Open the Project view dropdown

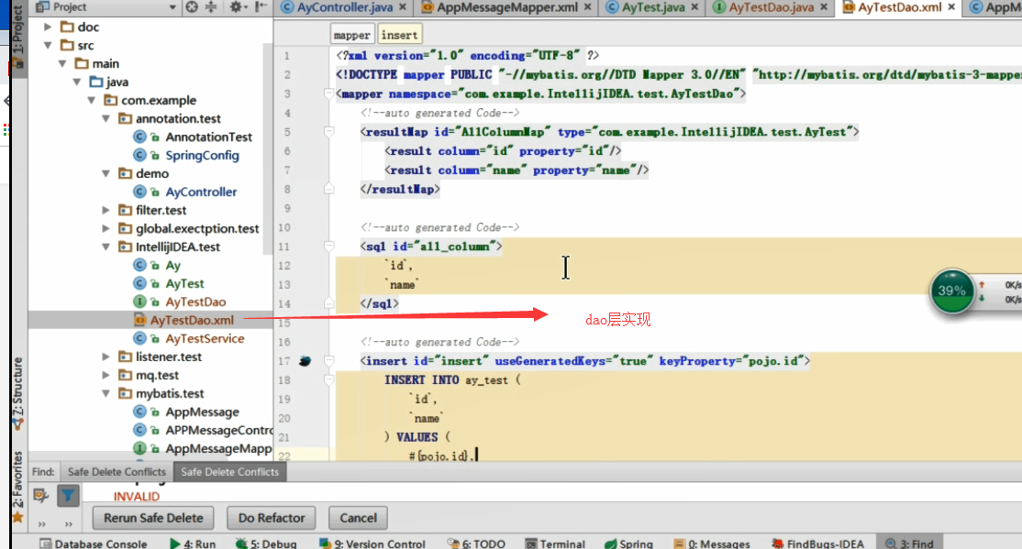(172, 7)
